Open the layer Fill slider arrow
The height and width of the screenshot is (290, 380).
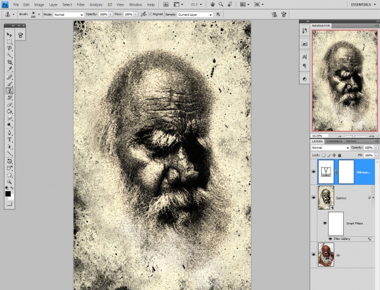(x=376, y=155)
